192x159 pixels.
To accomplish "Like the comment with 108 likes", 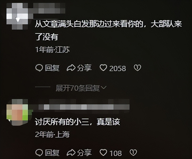I will [x=103, y=153].
